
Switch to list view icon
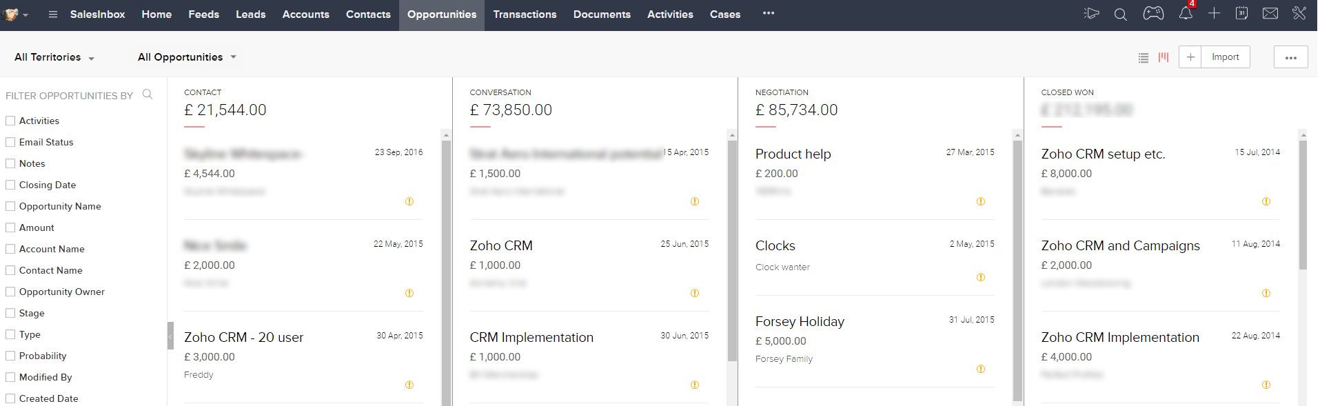click(1144, 58)
